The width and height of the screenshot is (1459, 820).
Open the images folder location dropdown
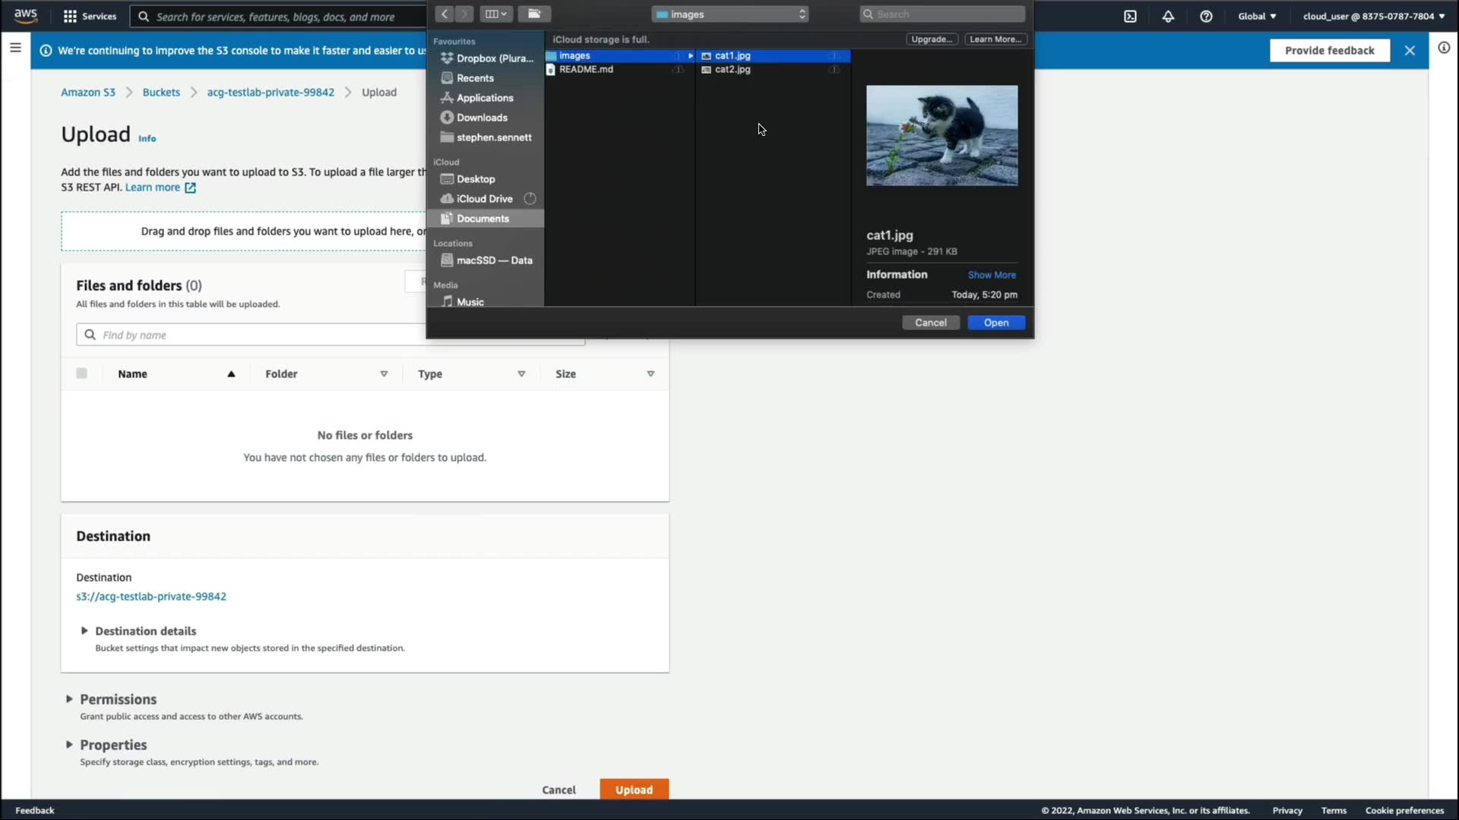(x=729, y=14)
